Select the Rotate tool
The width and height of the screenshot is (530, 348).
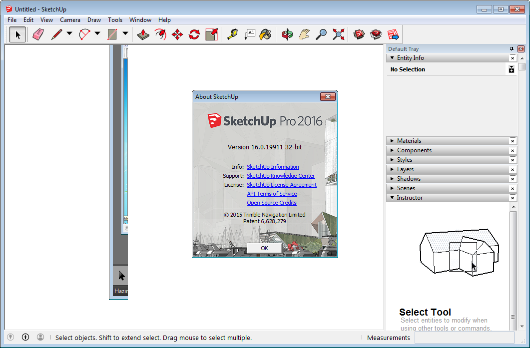[x=194, y=34]
